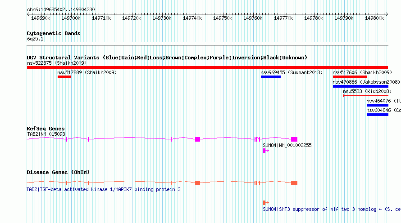Click the large magenta TAB2 exon near 149740k
401x223 pixels.
click(x=197, y=139)
